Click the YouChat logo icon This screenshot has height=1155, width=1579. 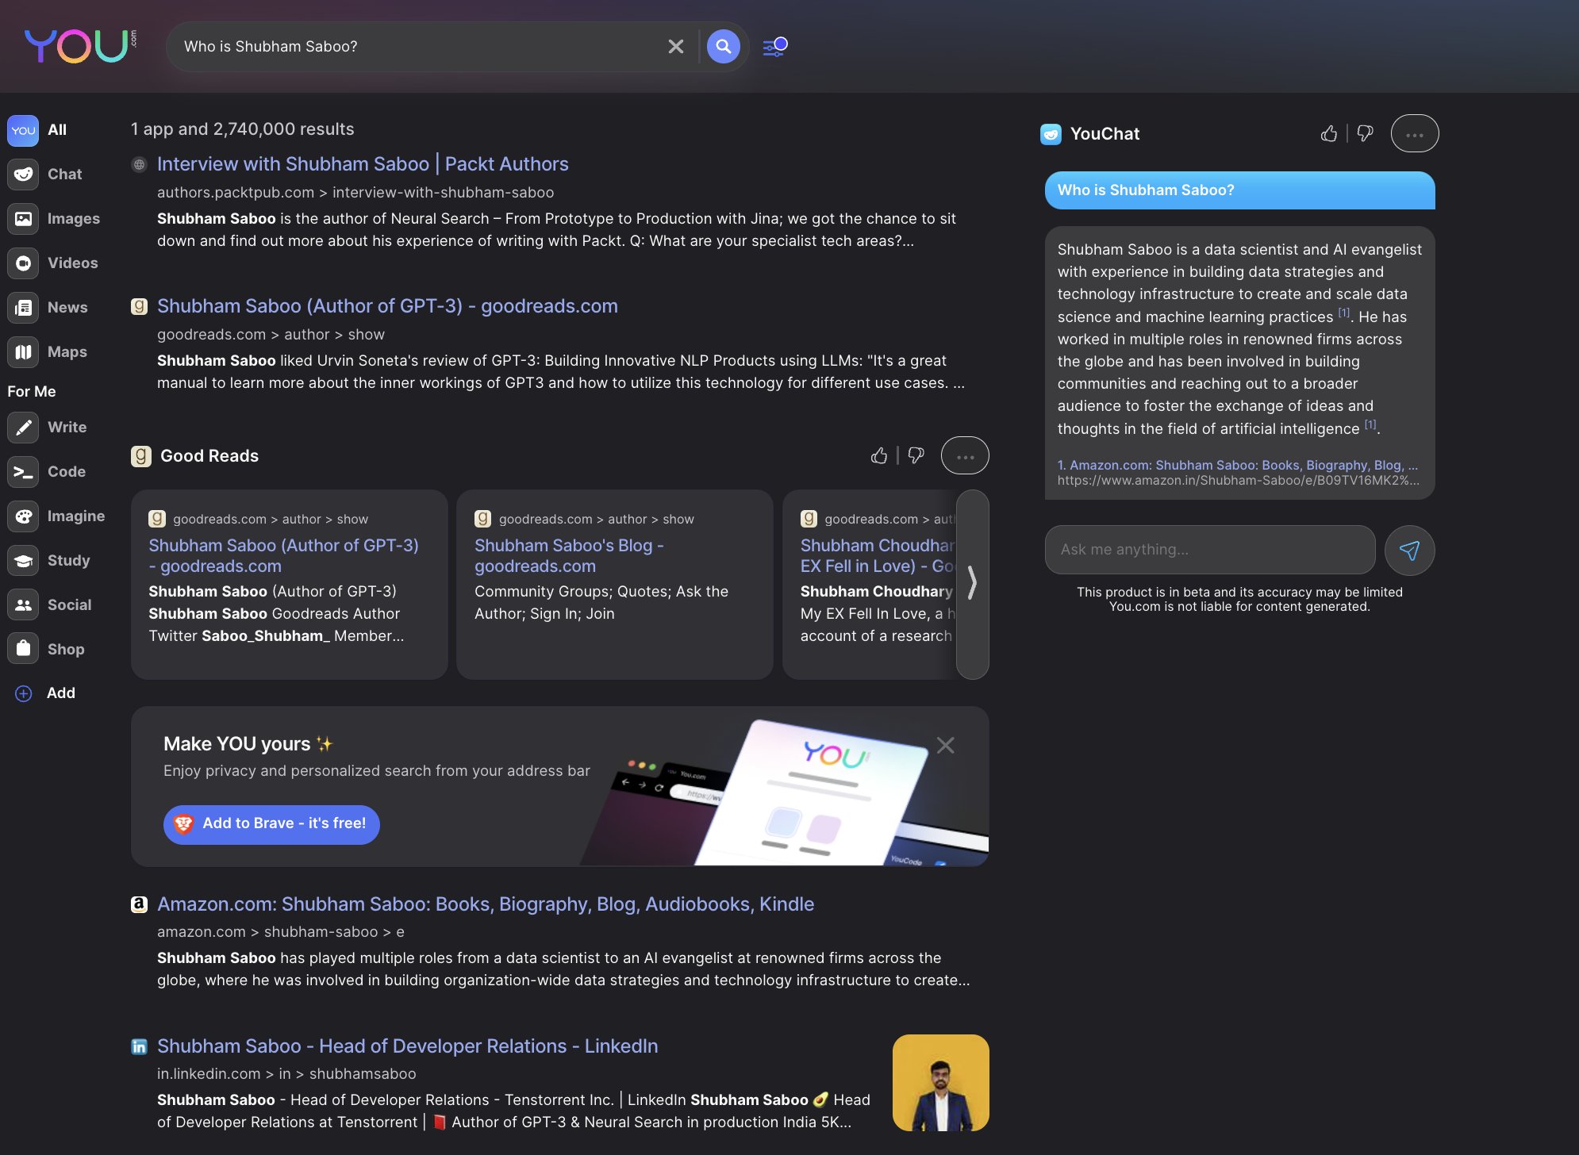click(1051, 134)
